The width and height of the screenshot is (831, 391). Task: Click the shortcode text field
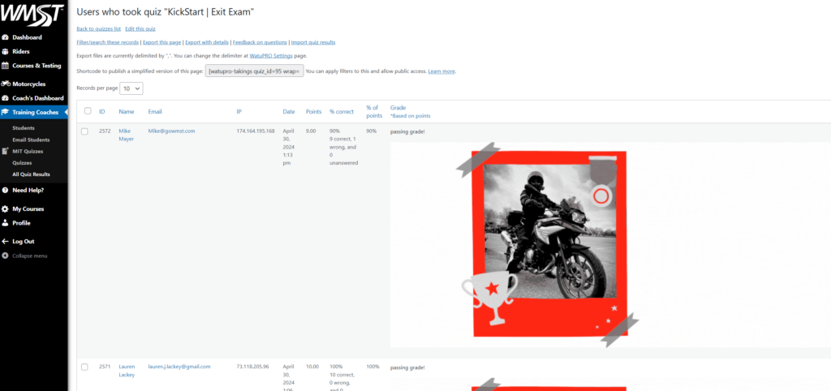pos(254,71)
